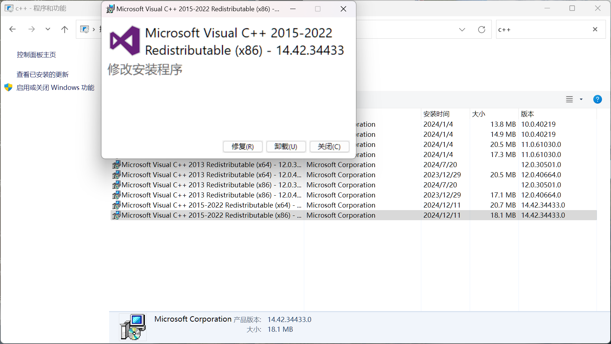Click the dialog title bar installer icon
Image resolution: width=611 pixels, height=344 pixels.
click(x=110, y=9)
